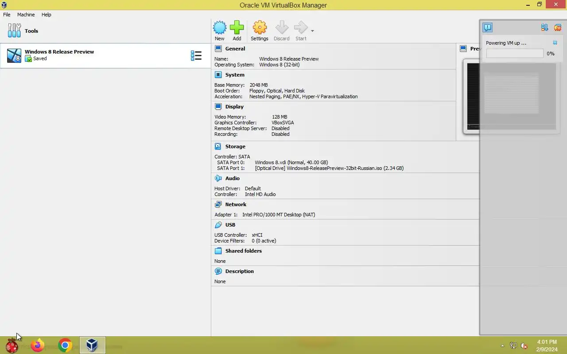
Task: Click 'Floppy, Optical, Hard Disk' boot order
Action: 277,91
